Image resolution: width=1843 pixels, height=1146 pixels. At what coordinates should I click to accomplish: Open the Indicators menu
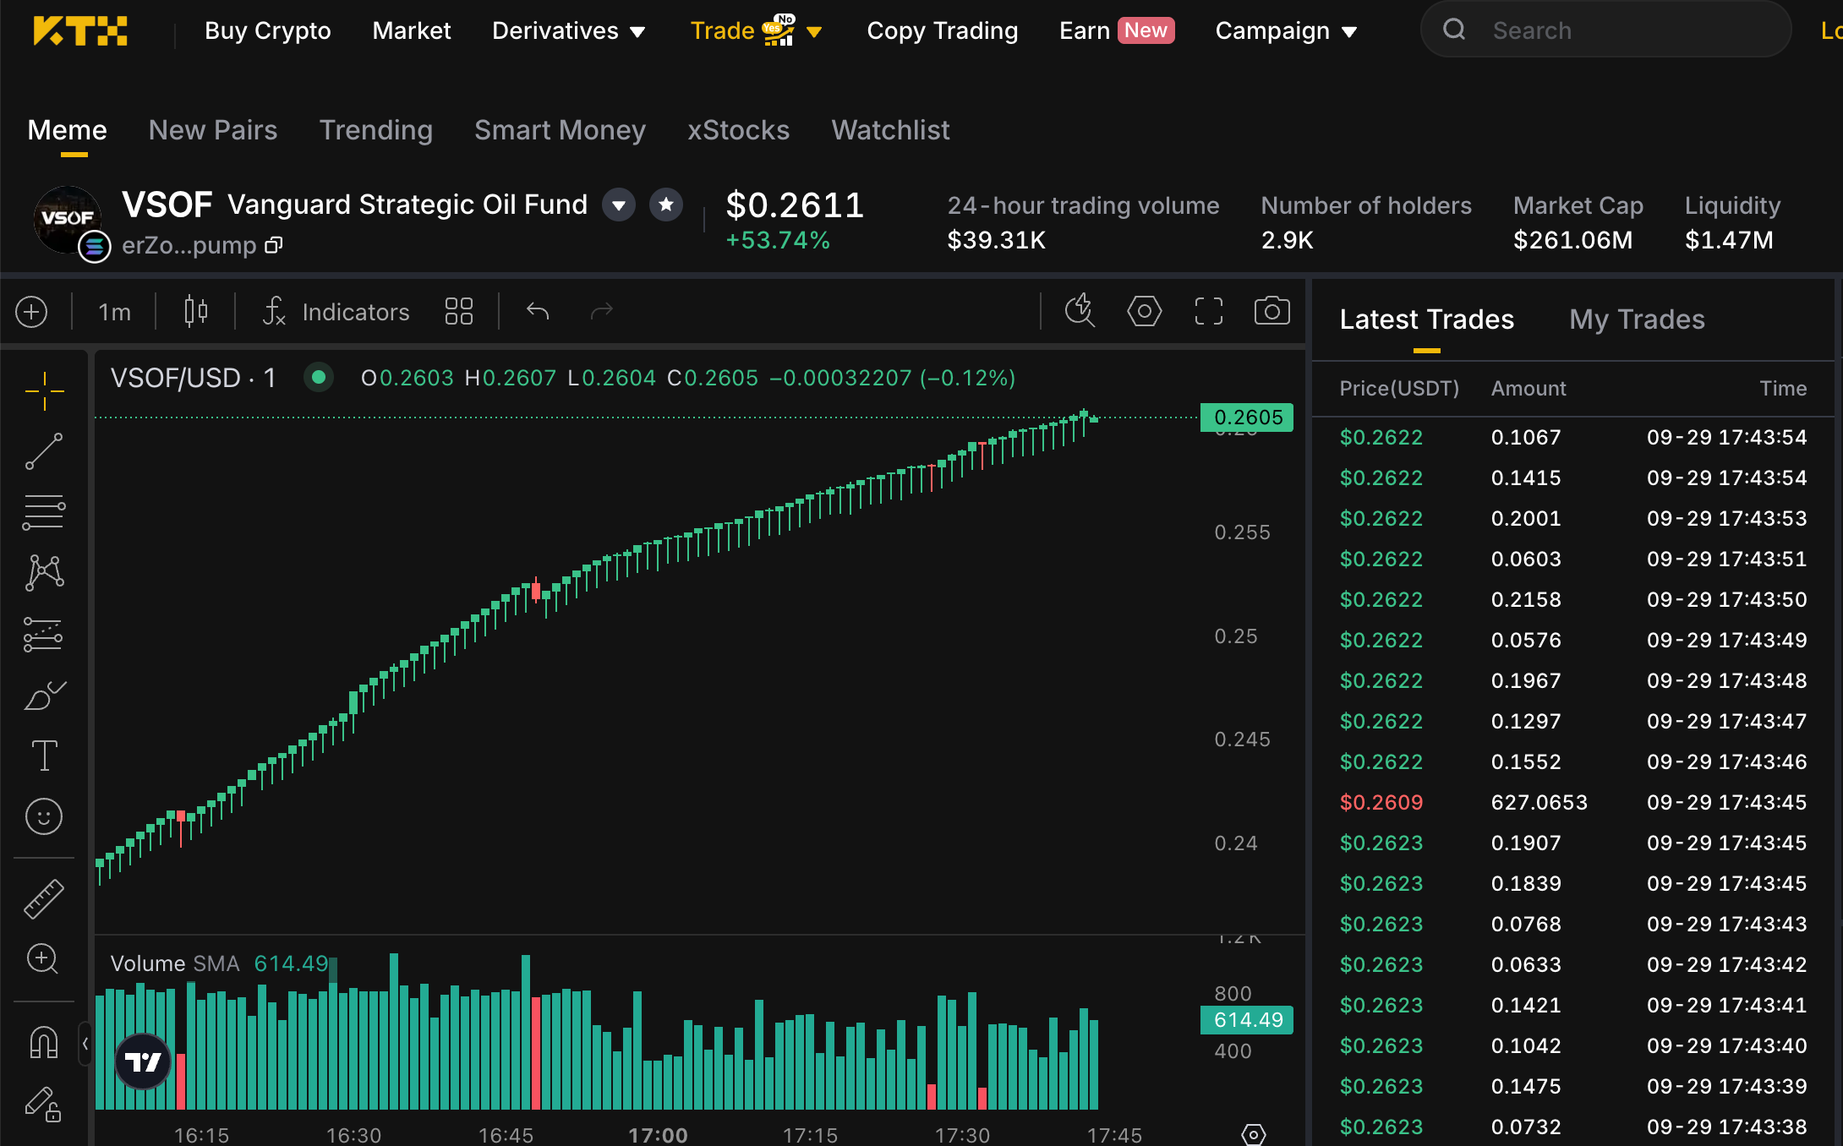click(x=336, y=312)
